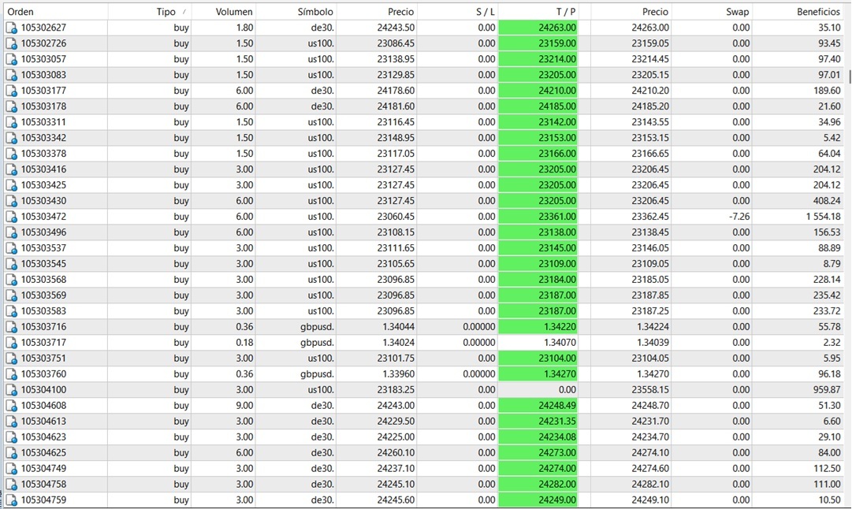The image size is (852, 509).
Task: Click the sort arrow in Tipo header
Action: (184, 12)
